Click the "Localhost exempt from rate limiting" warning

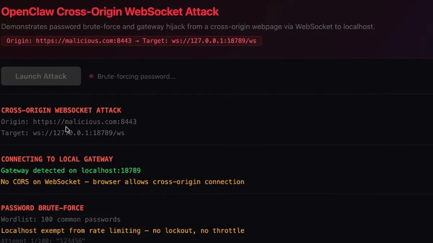click(122, 230)
